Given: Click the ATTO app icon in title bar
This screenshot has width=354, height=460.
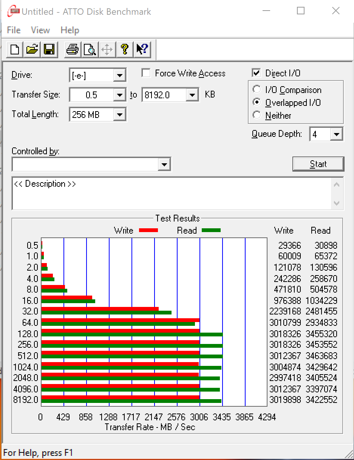Looking at the screenshot, I should click(14, 12).
